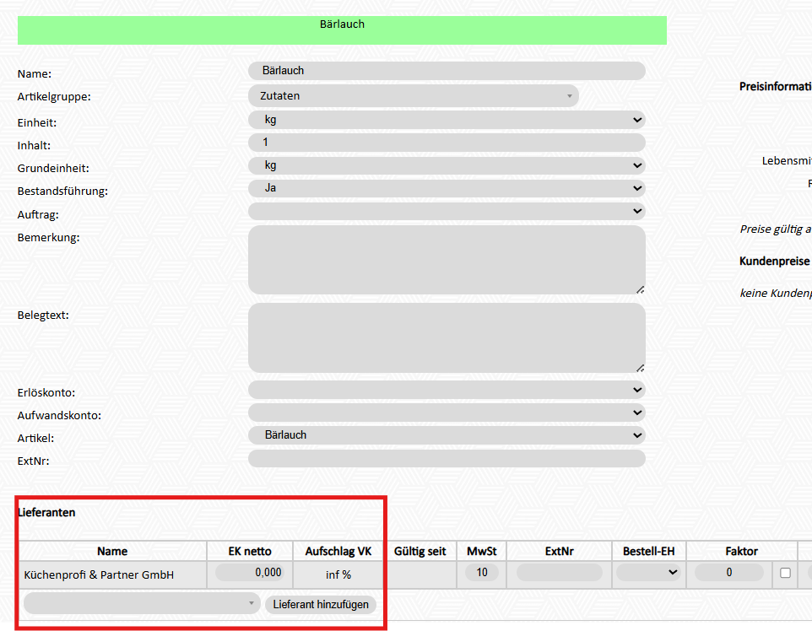
Task: Expand the Artikel dropdown showing Bärlauch
Action: tap(447, 435)
